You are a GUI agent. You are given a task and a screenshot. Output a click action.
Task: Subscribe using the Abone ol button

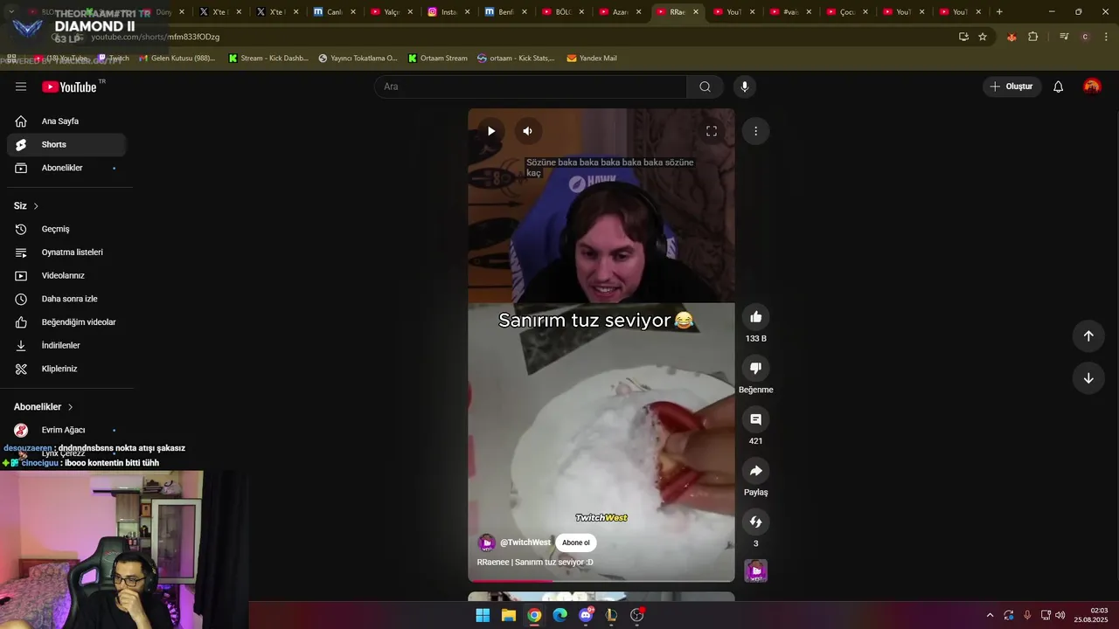tap(575, 543)
